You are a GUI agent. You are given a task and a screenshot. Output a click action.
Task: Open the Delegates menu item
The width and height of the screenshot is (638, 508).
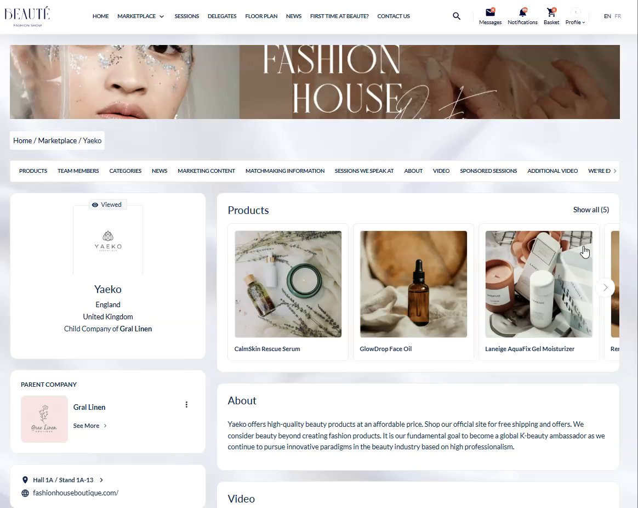pos(222,16)
